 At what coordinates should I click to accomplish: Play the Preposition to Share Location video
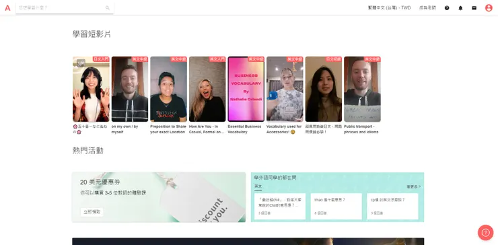[x=168, y=90]
